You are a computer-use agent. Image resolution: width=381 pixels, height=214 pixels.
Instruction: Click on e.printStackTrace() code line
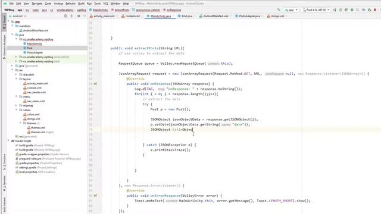(170, 150)
